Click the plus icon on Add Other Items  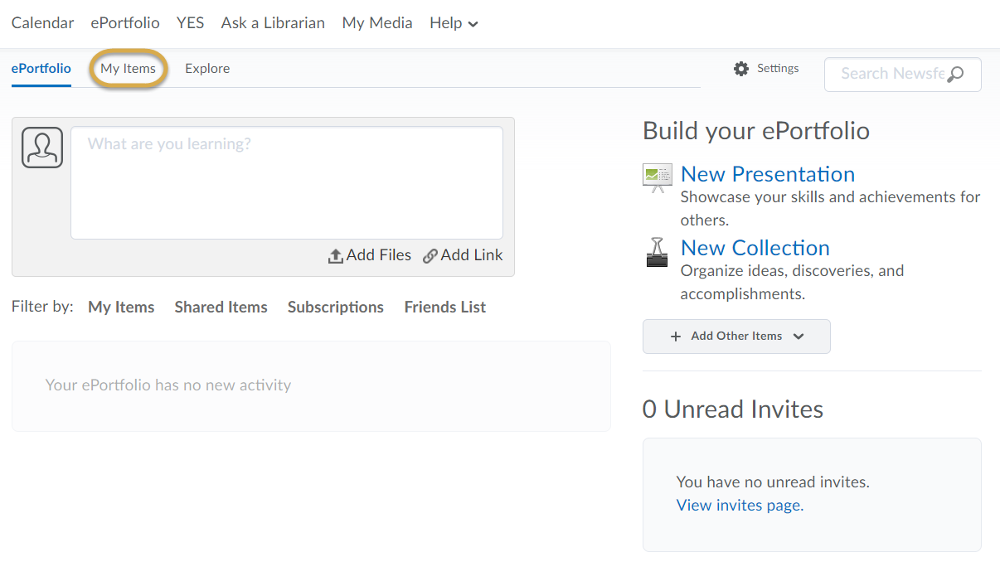pyautogui.click(x=676, y=337)
